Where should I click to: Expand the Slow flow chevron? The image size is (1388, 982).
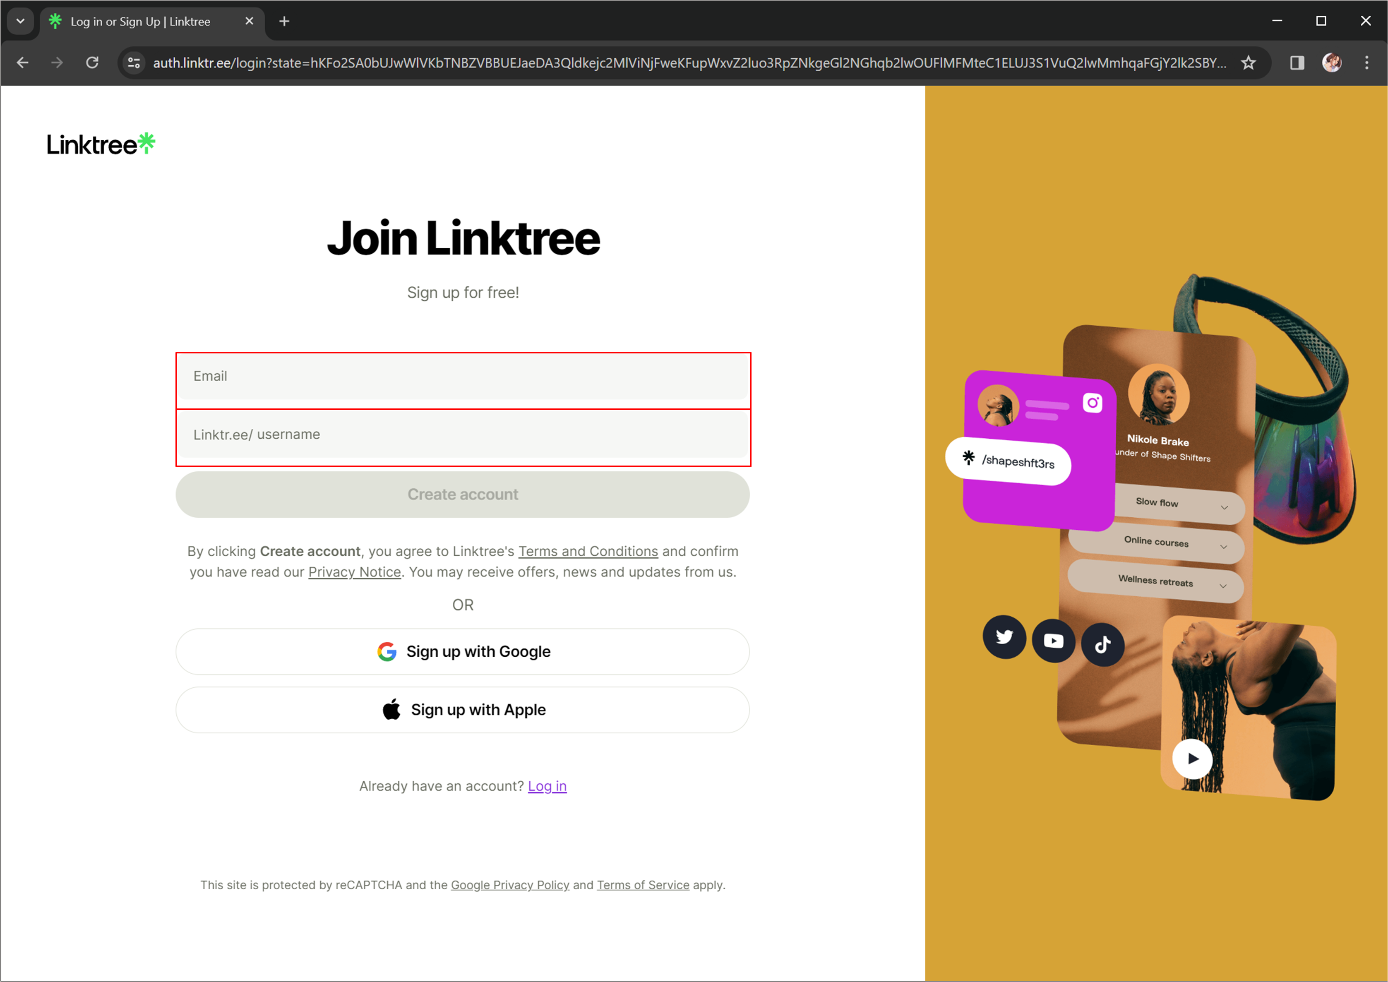[1224, 507]
